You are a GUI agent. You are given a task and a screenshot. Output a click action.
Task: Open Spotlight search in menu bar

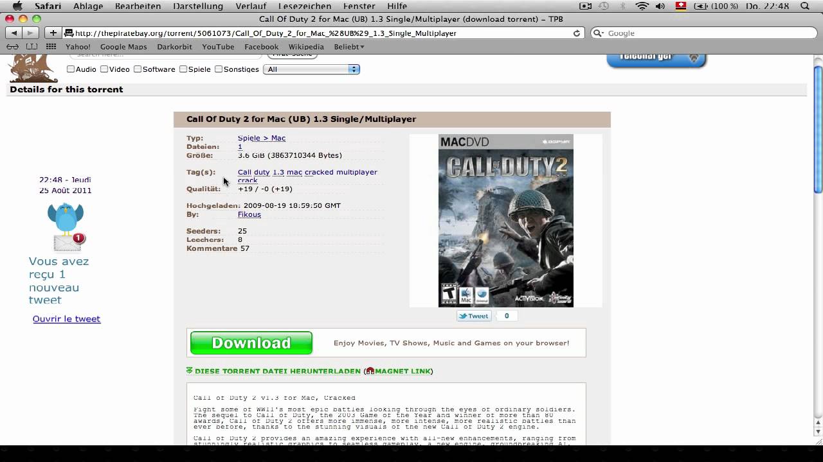(x=805, y=6)
